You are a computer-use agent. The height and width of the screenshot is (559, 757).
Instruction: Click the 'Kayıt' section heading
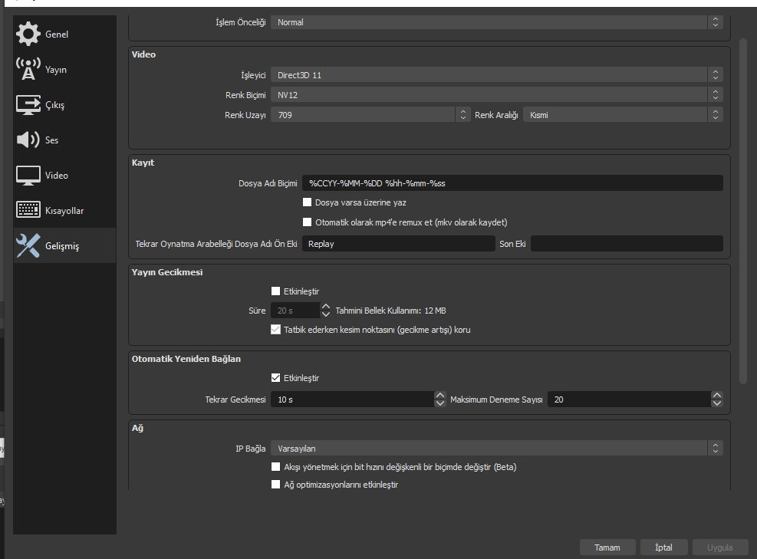pyautogui.click(x=143, y=163)
